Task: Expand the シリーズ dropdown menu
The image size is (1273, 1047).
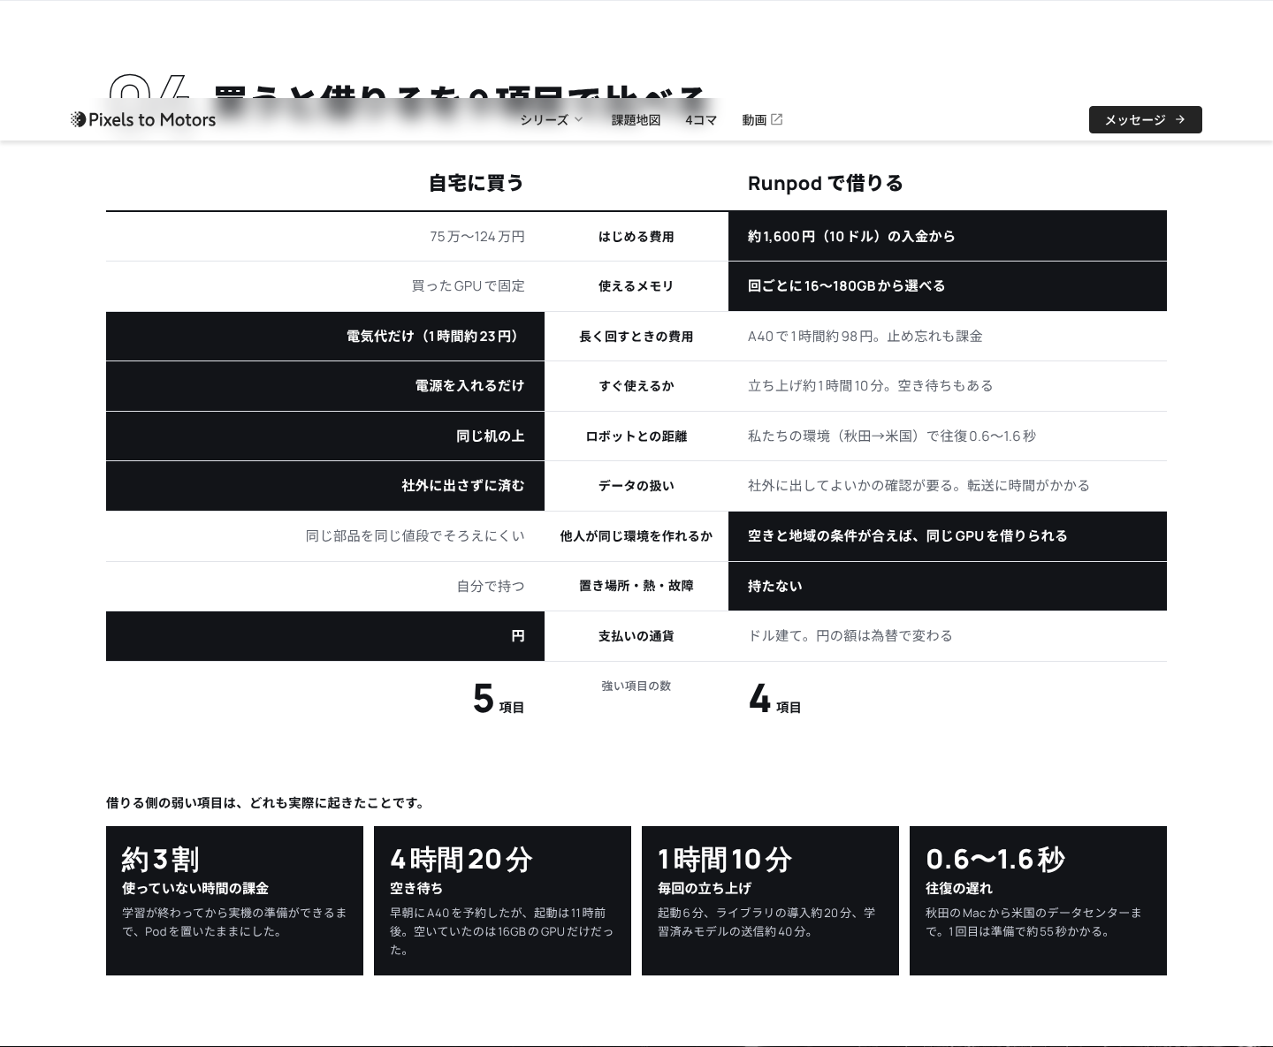Action: [552, 119]
